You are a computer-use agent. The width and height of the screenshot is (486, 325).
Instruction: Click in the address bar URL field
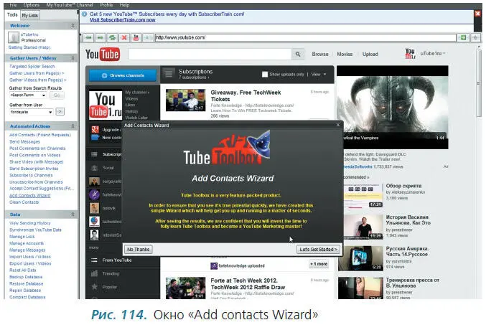tap(305, 37)
